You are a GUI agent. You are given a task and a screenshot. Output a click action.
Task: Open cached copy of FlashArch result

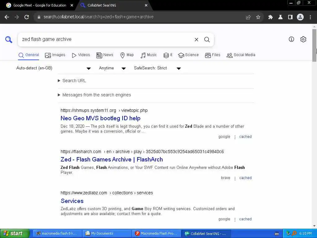coord(245,178)
